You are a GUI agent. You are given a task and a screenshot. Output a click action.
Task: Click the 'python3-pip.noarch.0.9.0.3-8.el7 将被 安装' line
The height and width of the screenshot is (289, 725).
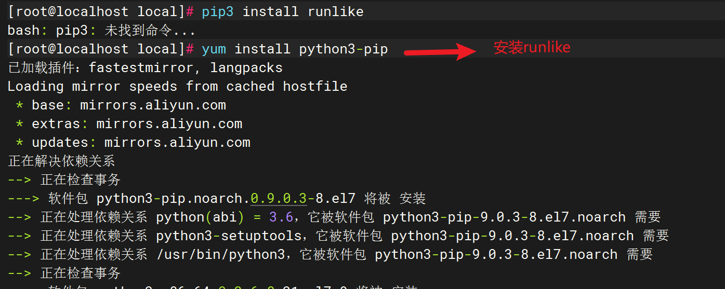tap(217, 199)
